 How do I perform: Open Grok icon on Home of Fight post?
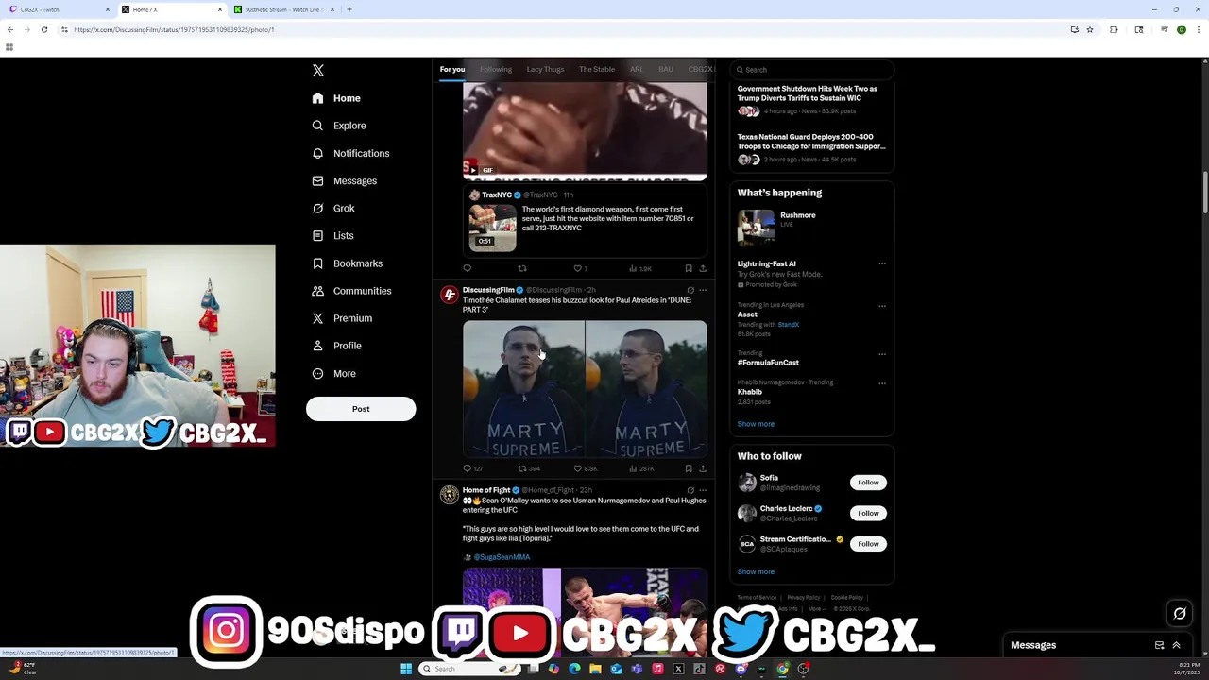[x=690, y=490]
